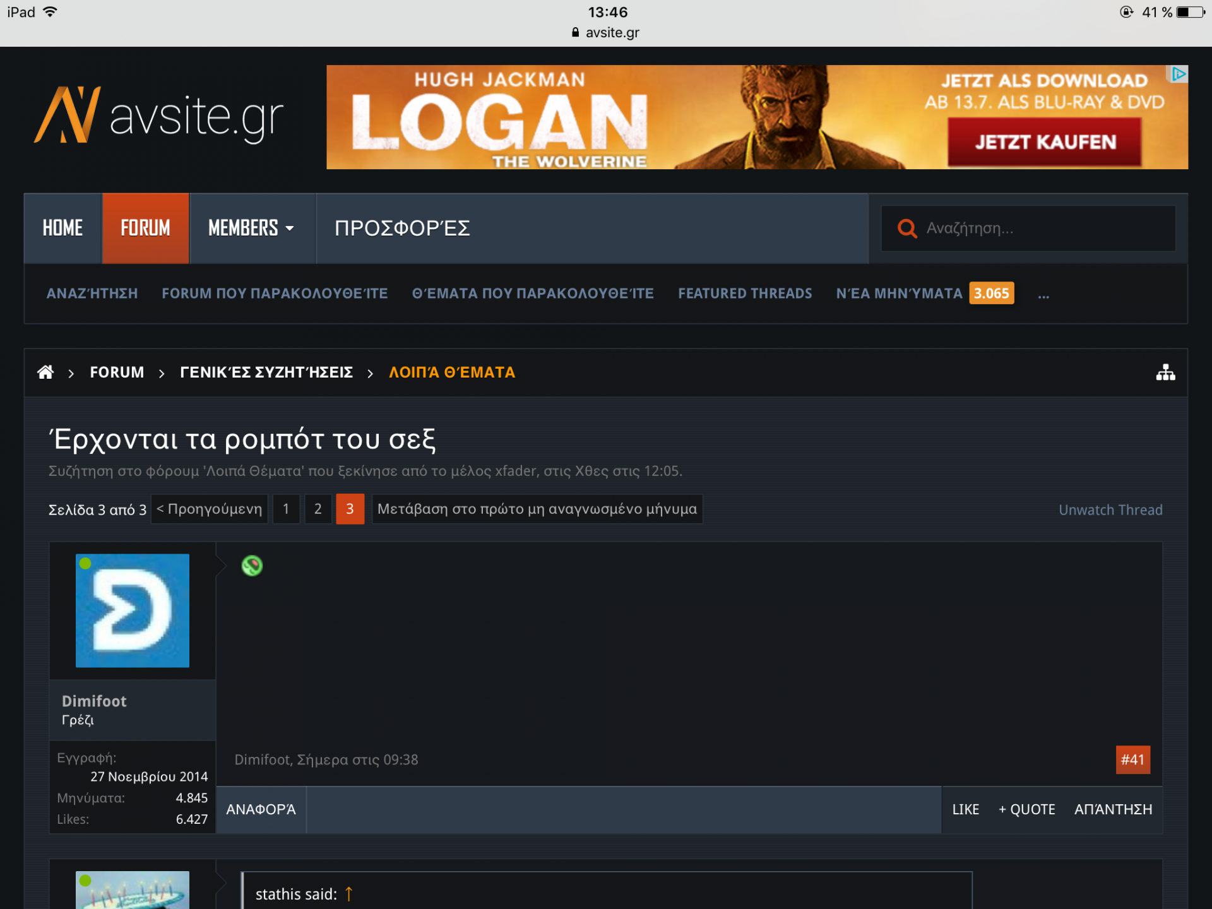This screenshot has height=909, width=1212.
Task: Click the #41 post permalink
Action: pyautogui.click(x=1132, y=759)
